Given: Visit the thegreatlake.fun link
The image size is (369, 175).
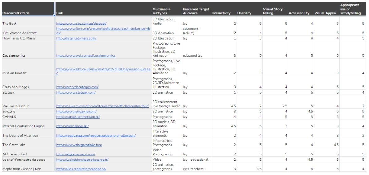Looking at the screenshot, I should pyautogui.click(x=79, y=145).
